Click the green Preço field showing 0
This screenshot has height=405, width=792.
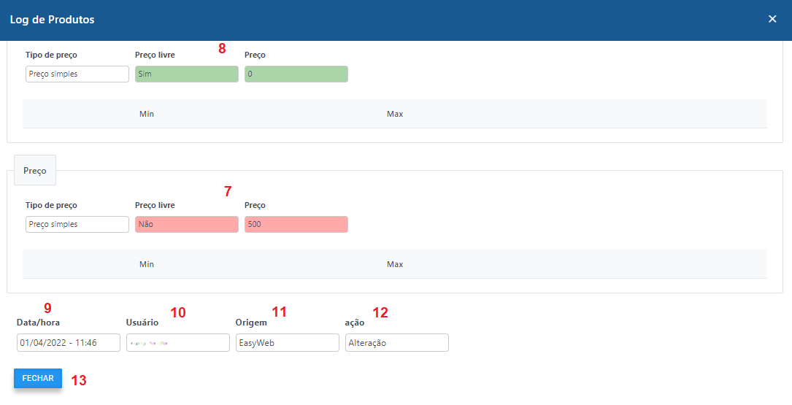point(296,74)
